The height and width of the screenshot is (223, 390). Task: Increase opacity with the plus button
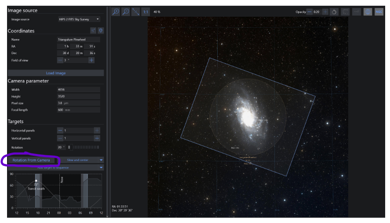click(325, 12)
